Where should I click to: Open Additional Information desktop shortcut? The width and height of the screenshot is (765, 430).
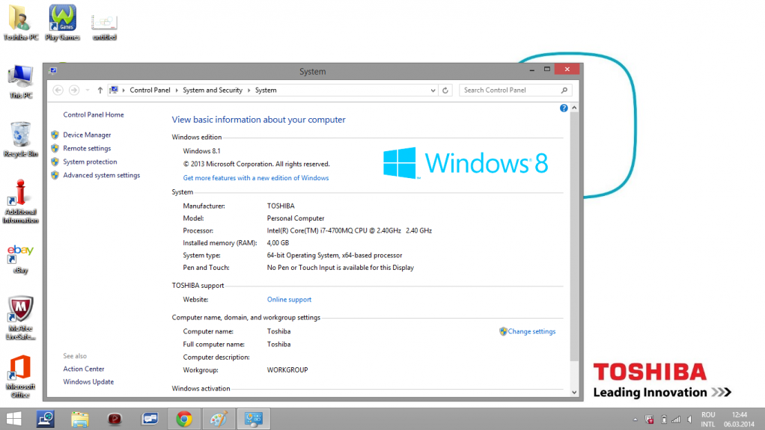pos(20,201)
